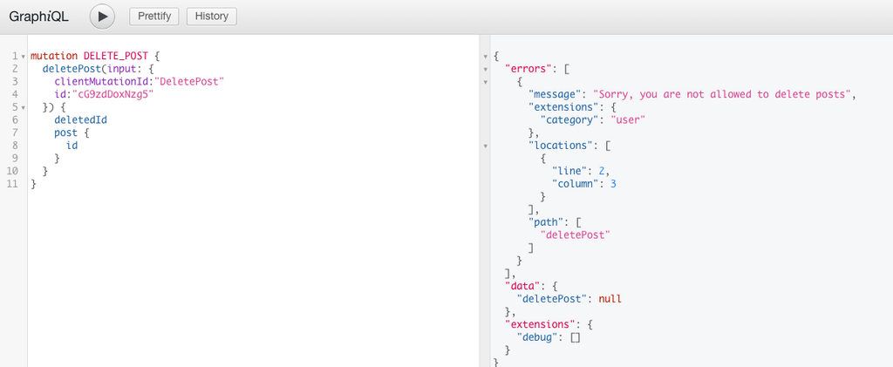The width and height of the screenshot is (893, 367).
Task: Click the null value in the result
Action: click(610, 298)
